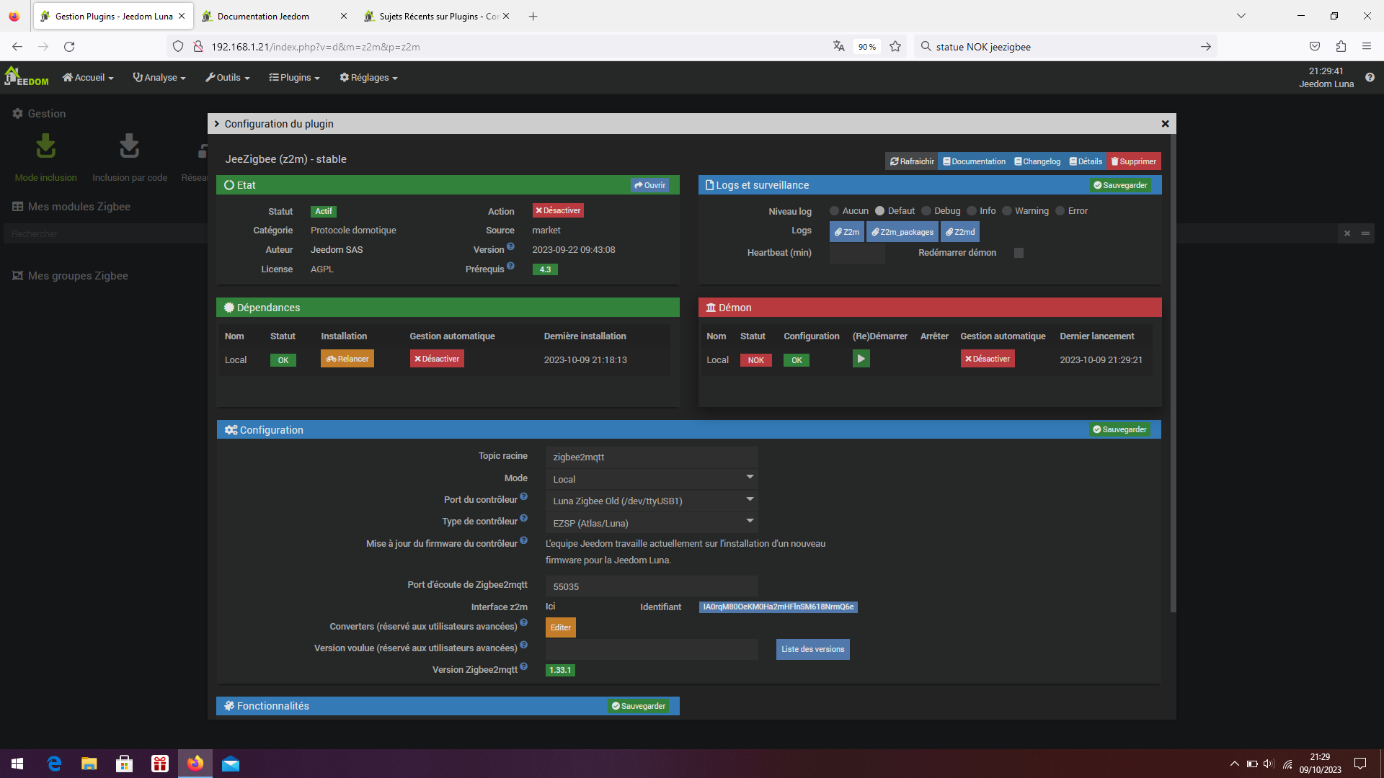Close the plugin configuration dialog
The width and height of the screenshot is (1384, 778).
click(1165, 124)
